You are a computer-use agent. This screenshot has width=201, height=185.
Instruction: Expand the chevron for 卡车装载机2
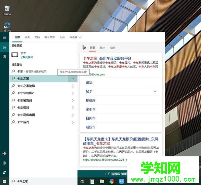coord(73,93)
